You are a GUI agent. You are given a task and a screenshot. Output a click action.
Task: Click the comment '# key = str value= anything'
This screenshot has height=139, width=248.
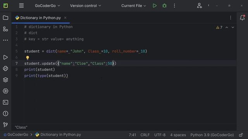tap(54, 39)
